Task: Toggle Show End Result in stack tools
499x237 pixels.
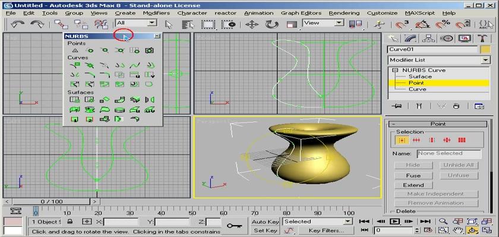Action: 419,106
